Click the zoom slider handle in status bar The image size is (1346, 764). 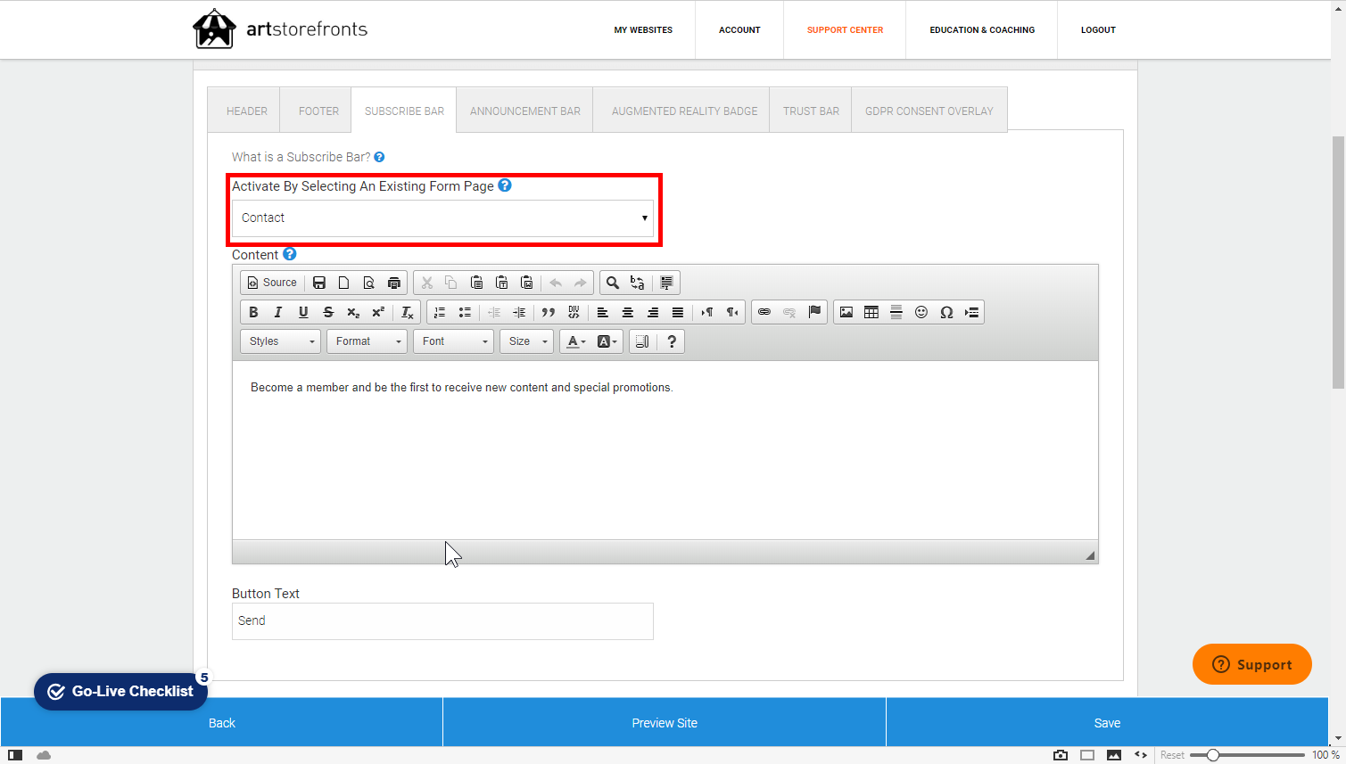tap(1213, 755)
